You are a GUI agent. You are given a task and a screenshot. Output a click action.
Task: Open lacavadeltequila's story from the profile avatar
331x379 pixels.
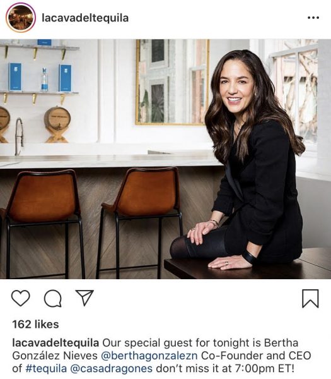point(21,18)
